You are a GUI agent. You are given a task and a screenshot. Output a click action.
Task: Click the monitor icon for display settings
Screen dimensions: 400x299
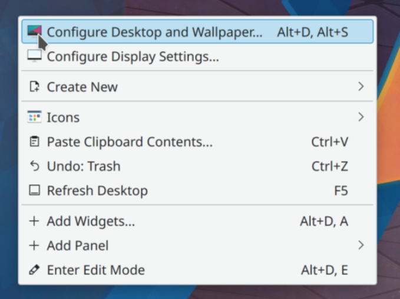pyautogui.click(x=35, y=56)
